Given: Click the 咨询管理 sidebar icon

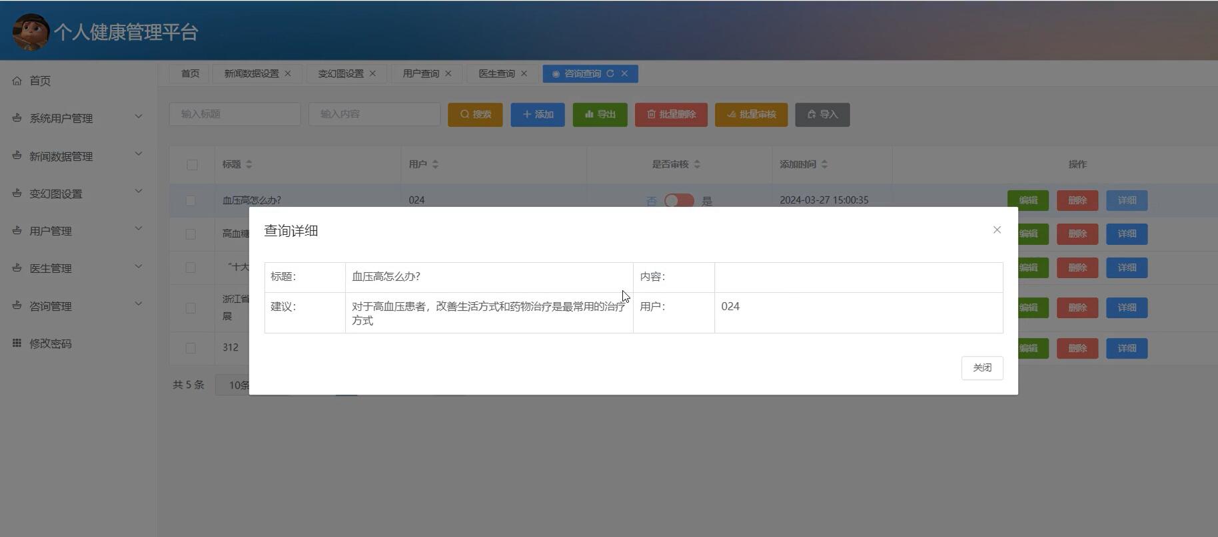Looking at the screenshot, I should click(x=17, y=306).
